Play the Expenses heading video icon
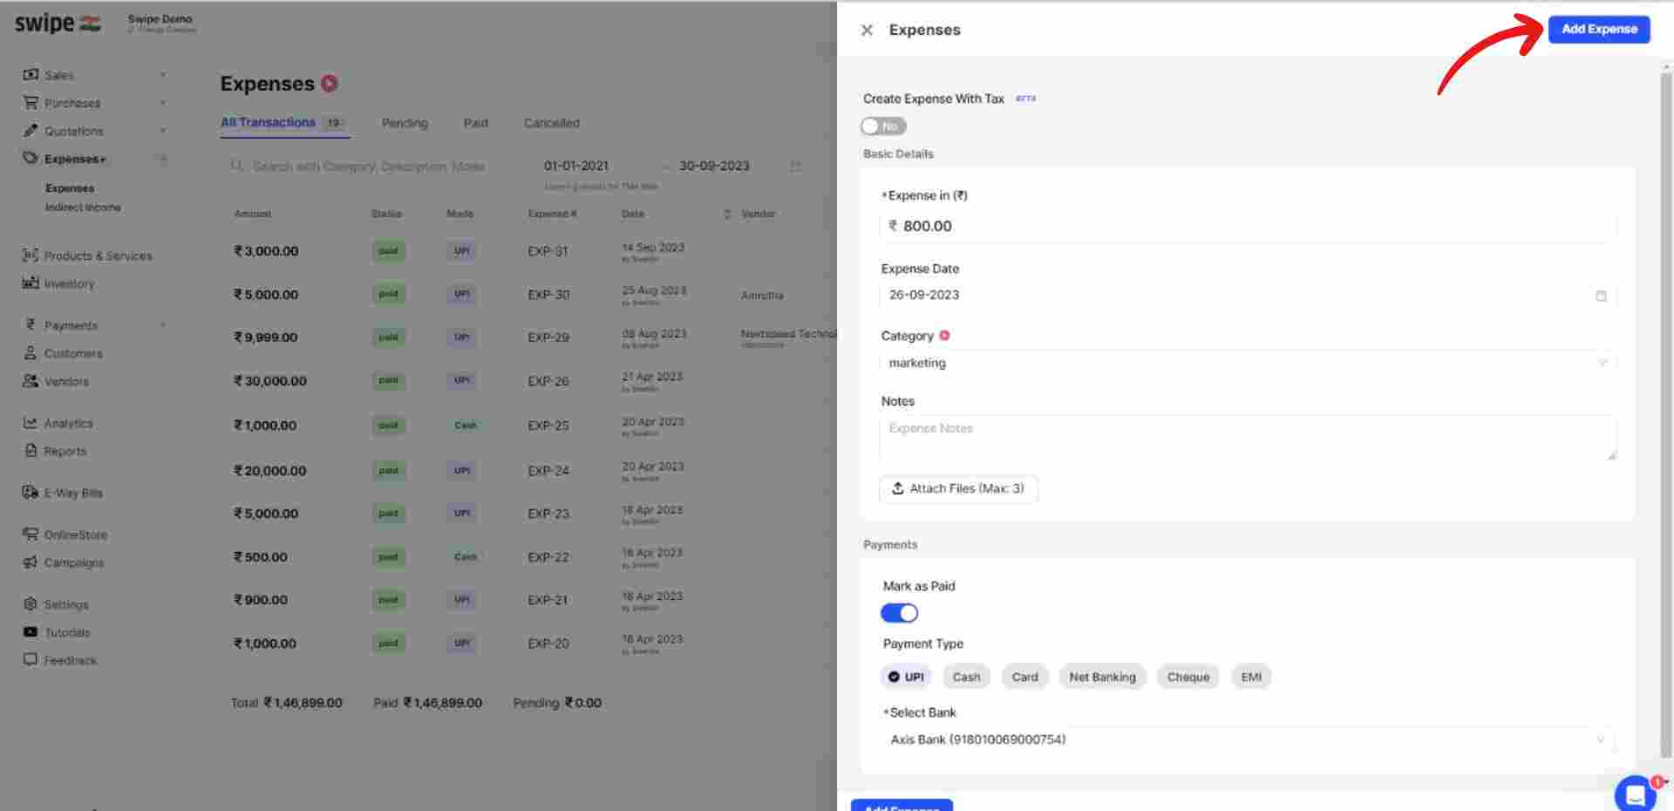The image size is (1674, 811). [x=330, y=84]
